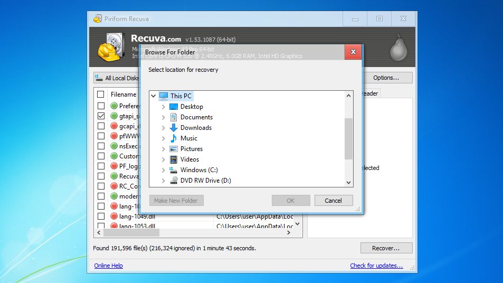
Task: Click folder tree scrollbar thumb
Action: (348, 139)
